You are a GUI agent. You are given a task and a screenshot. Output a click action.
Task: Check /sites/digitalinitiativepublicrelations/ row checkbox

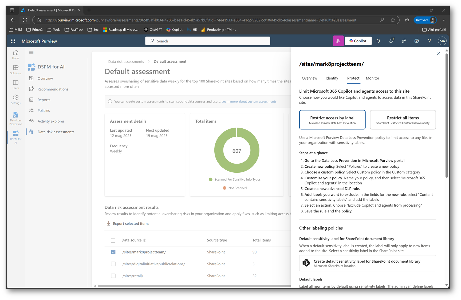(113, 264)
